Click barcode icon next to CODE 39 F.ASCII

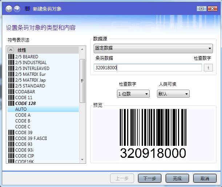point(11,138)
